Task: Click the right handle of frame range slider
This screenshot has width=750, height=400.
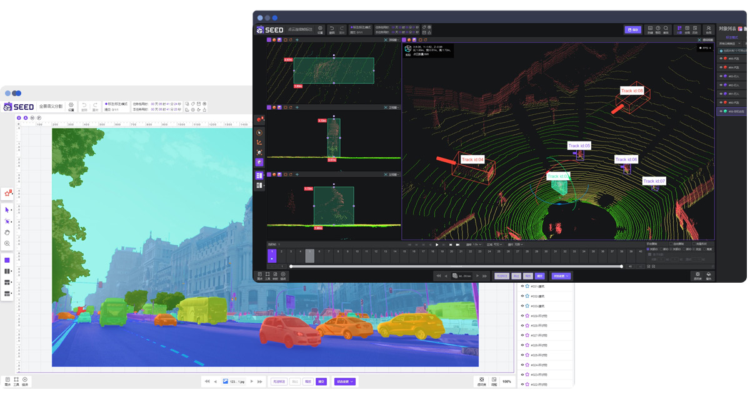Action: pos(621,266)
